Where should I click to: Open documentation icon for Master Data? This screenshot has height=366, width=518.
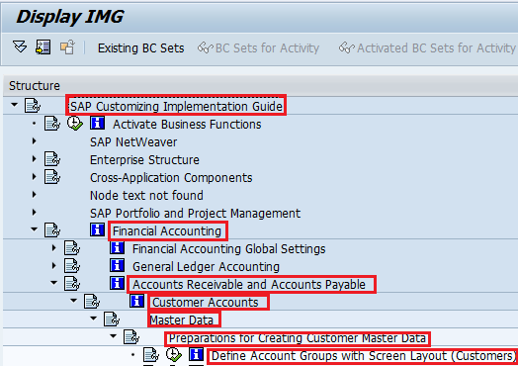(x=112, y=320)
